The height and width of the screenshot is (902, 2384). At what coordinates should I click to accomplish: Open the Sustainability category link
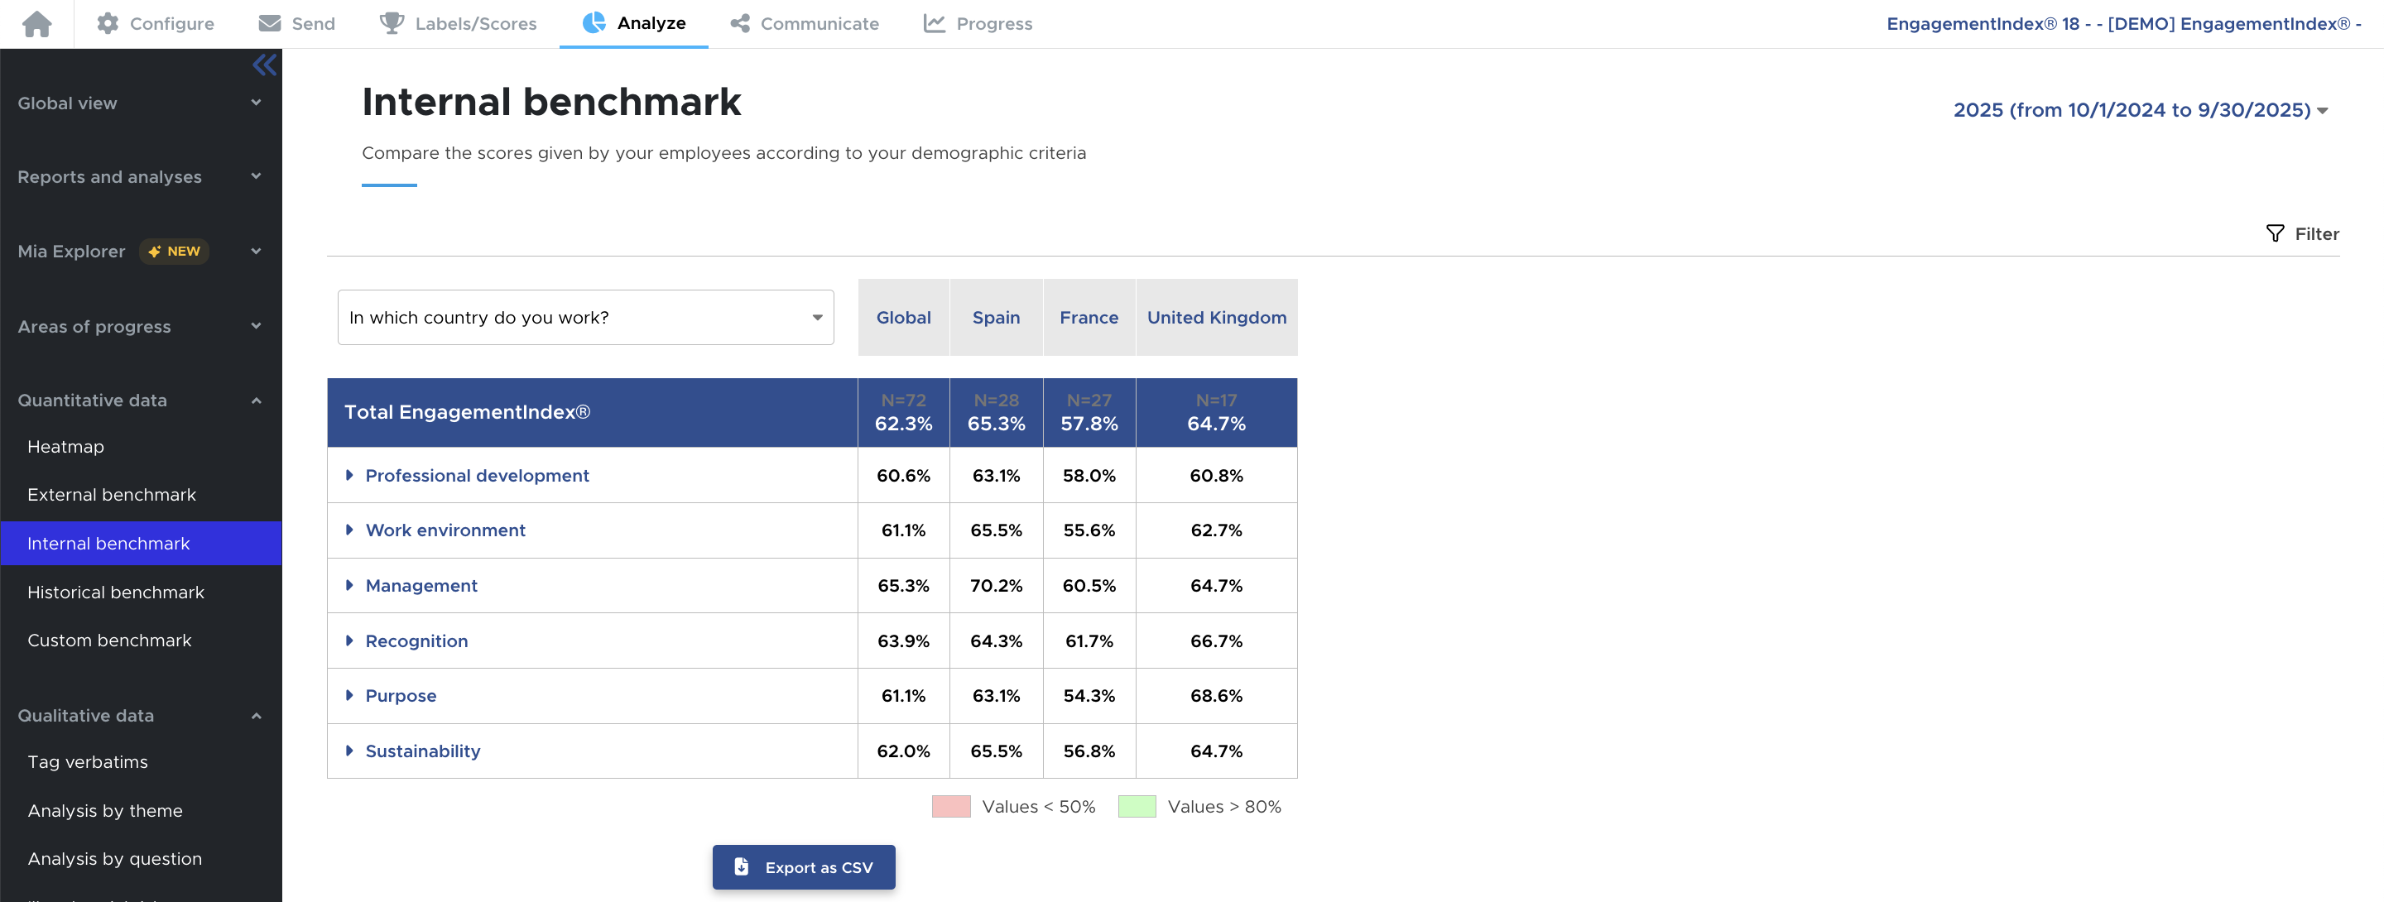click(422, 751)
